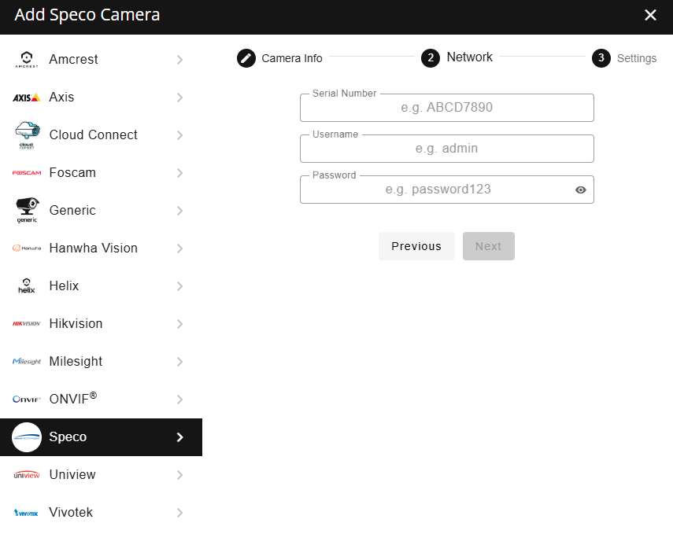
Task: Expand the Vivotek row chevron
Action: coord(179,513)
